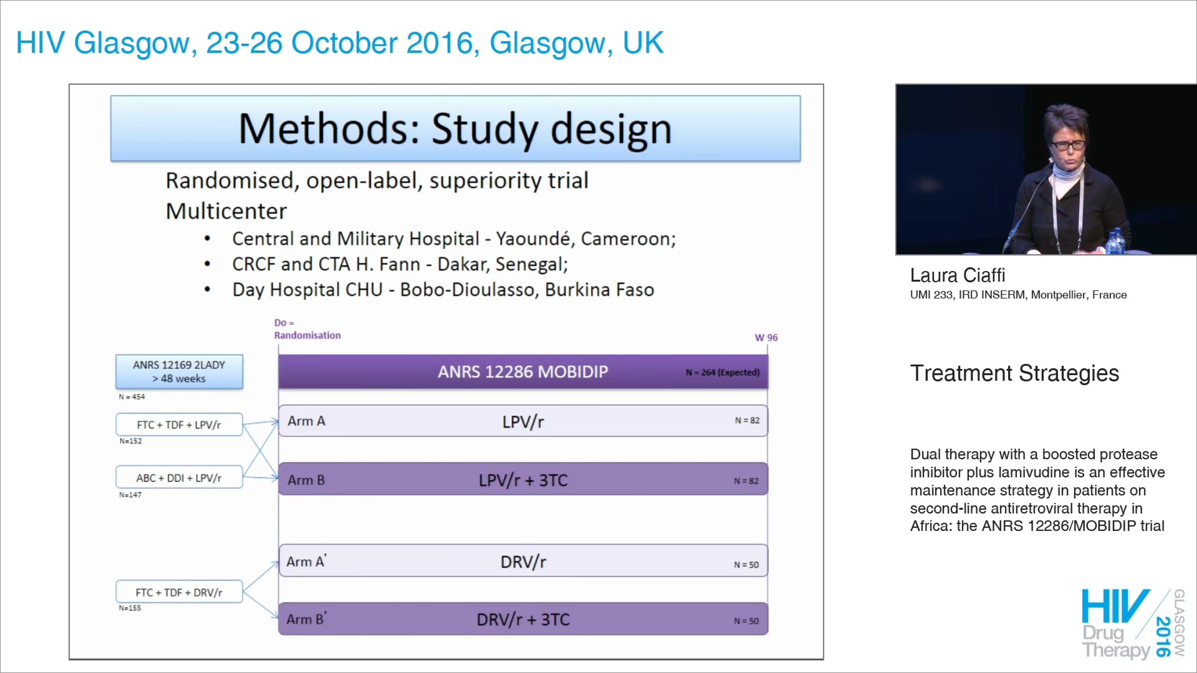This screenshot has height=673, width=1197.
Task: Click the 'DRV/r' text in the Arm A' bar
Action: [x=523, y=562]
